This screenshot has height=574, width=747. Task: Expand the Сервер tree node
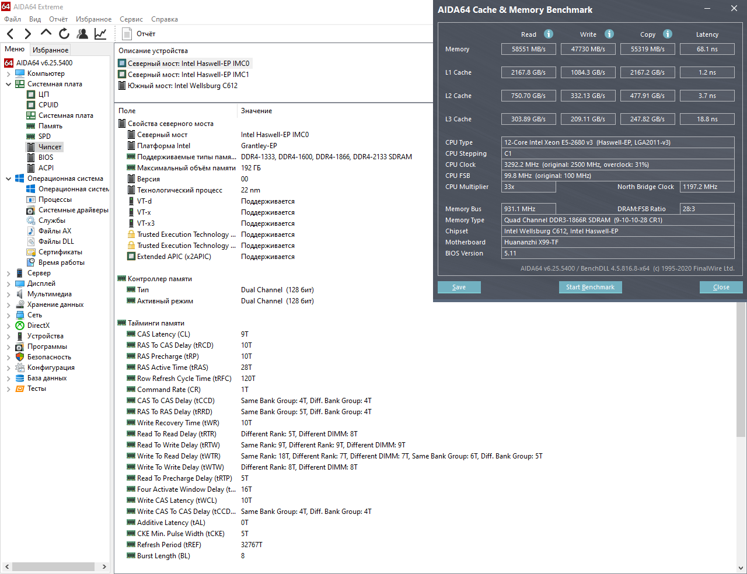(x=8, y=273)
